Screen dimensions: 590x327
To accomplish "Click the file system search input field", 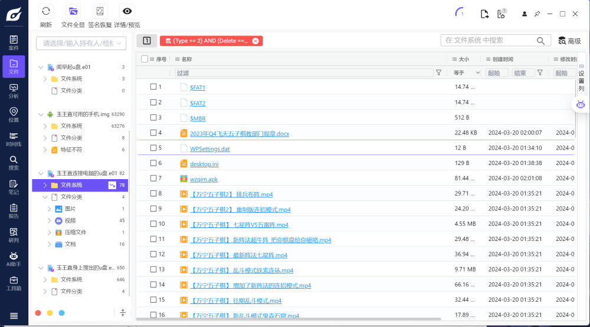I will pos(489,40).
